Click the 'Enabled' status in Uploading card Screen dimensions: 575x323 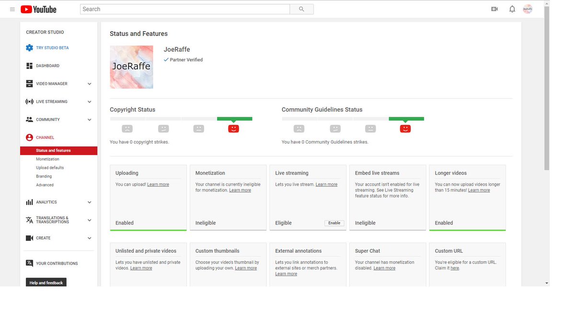point(125,223)
